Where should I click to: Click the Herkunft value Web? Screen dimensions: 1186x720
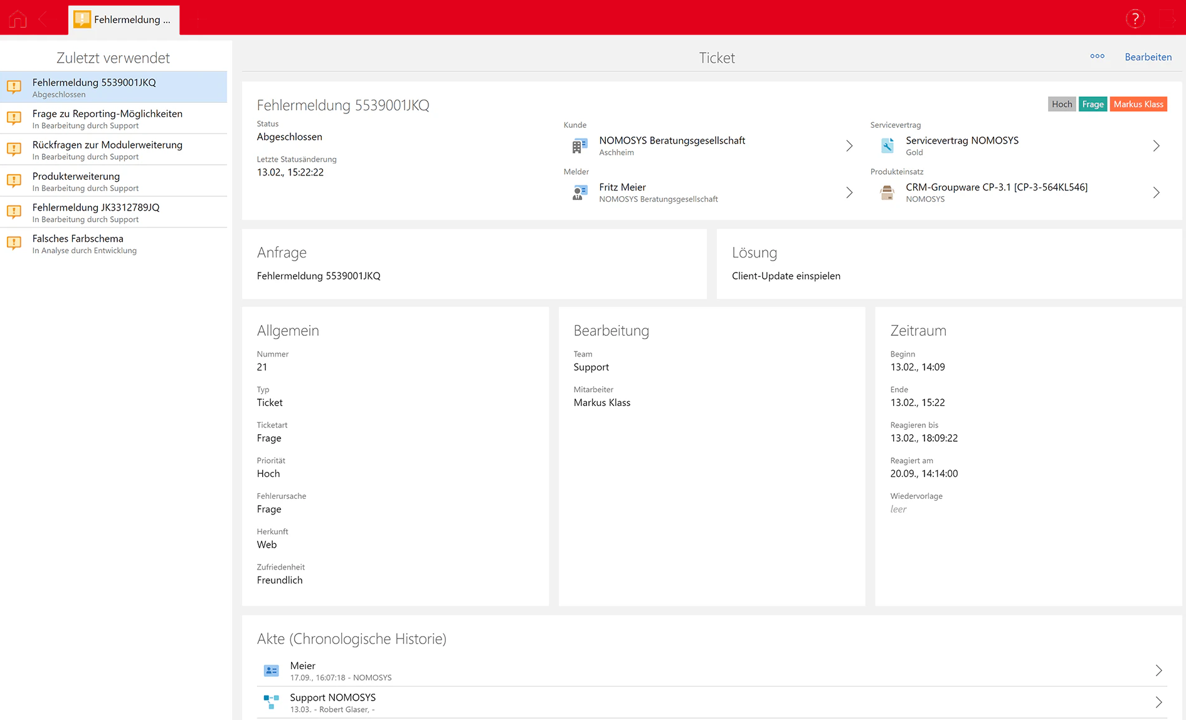(x=267, y=545)
